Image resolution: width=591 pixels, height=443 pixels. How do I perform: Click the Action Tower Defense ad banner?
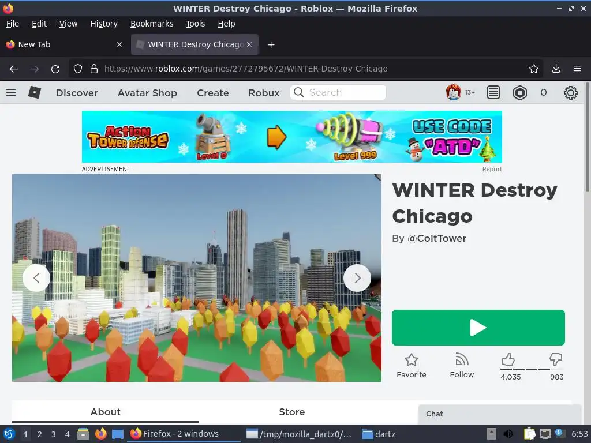(x=291, y=137)
